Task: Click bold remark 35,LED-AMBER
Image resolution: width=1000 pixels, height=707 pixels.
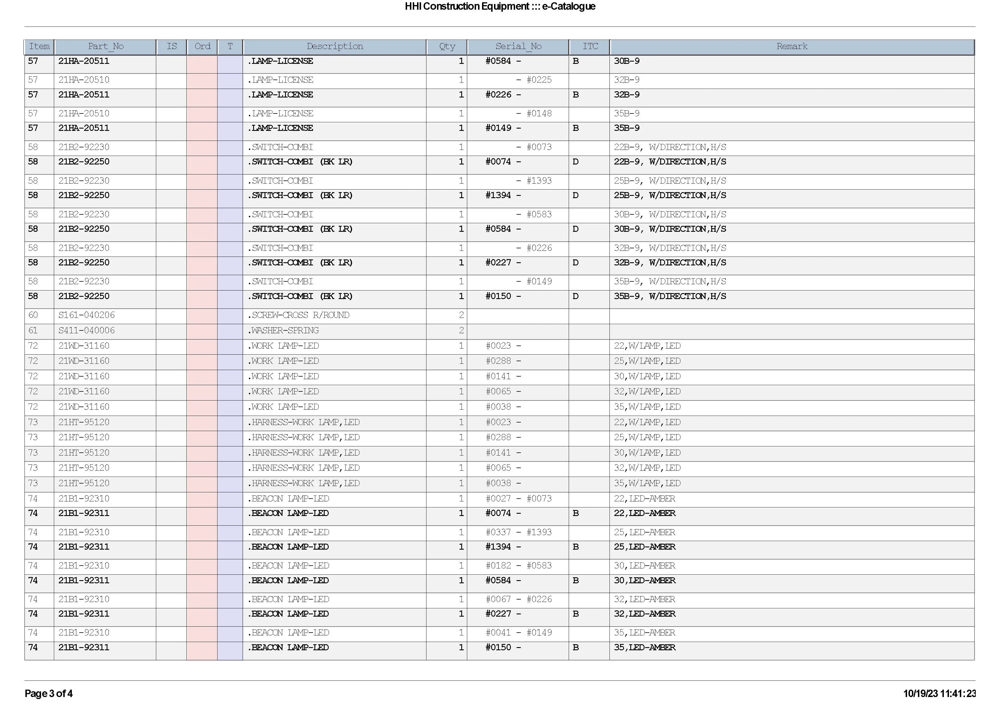Action: (x=645, y=648)
